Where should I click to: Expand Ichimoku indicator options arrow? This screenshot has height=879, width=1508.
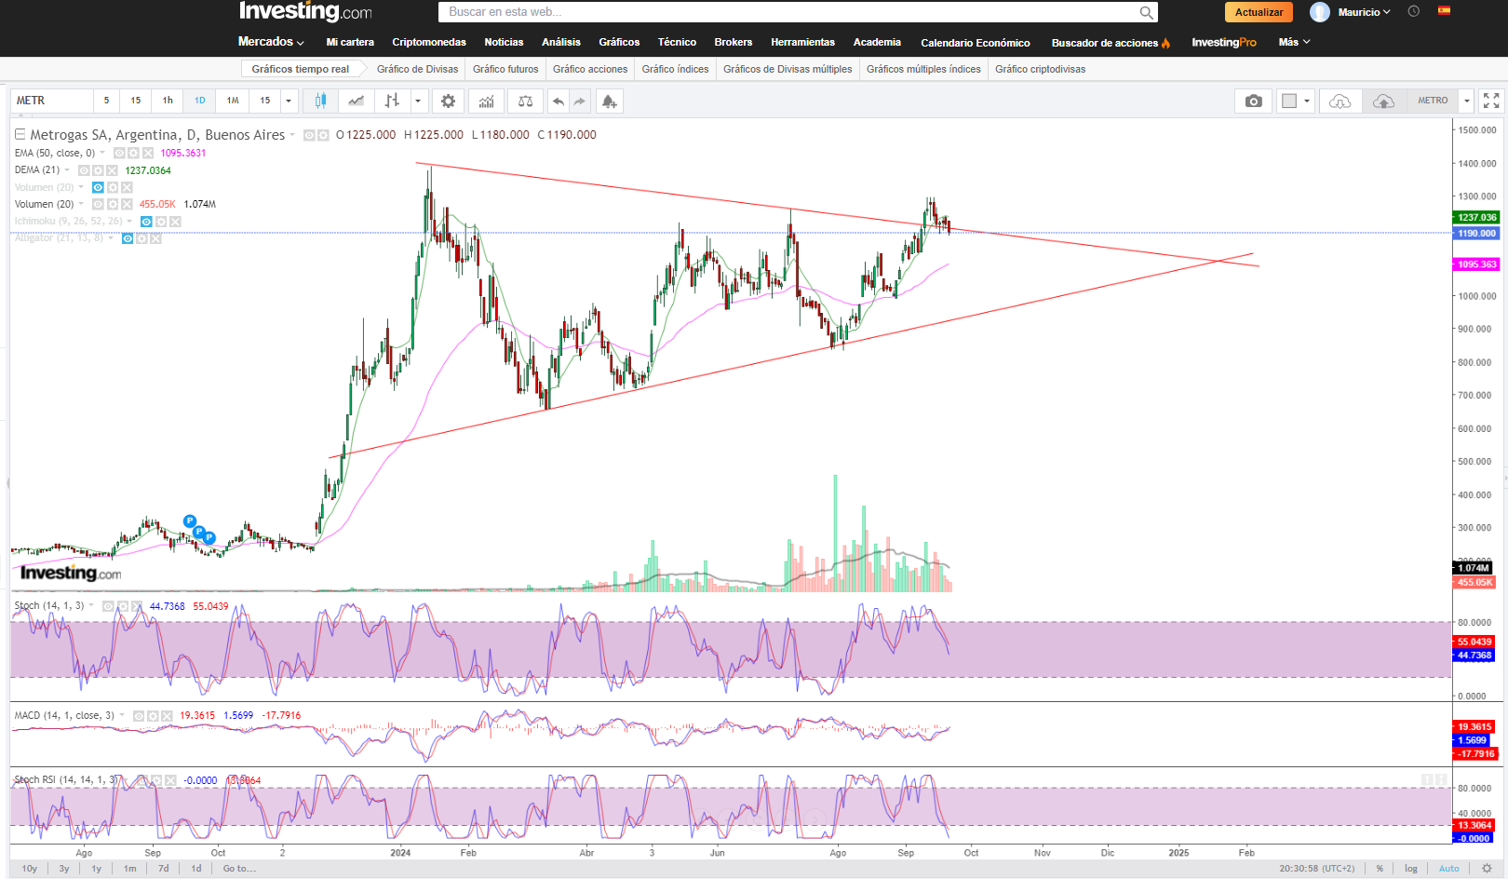tap(129, 222)
